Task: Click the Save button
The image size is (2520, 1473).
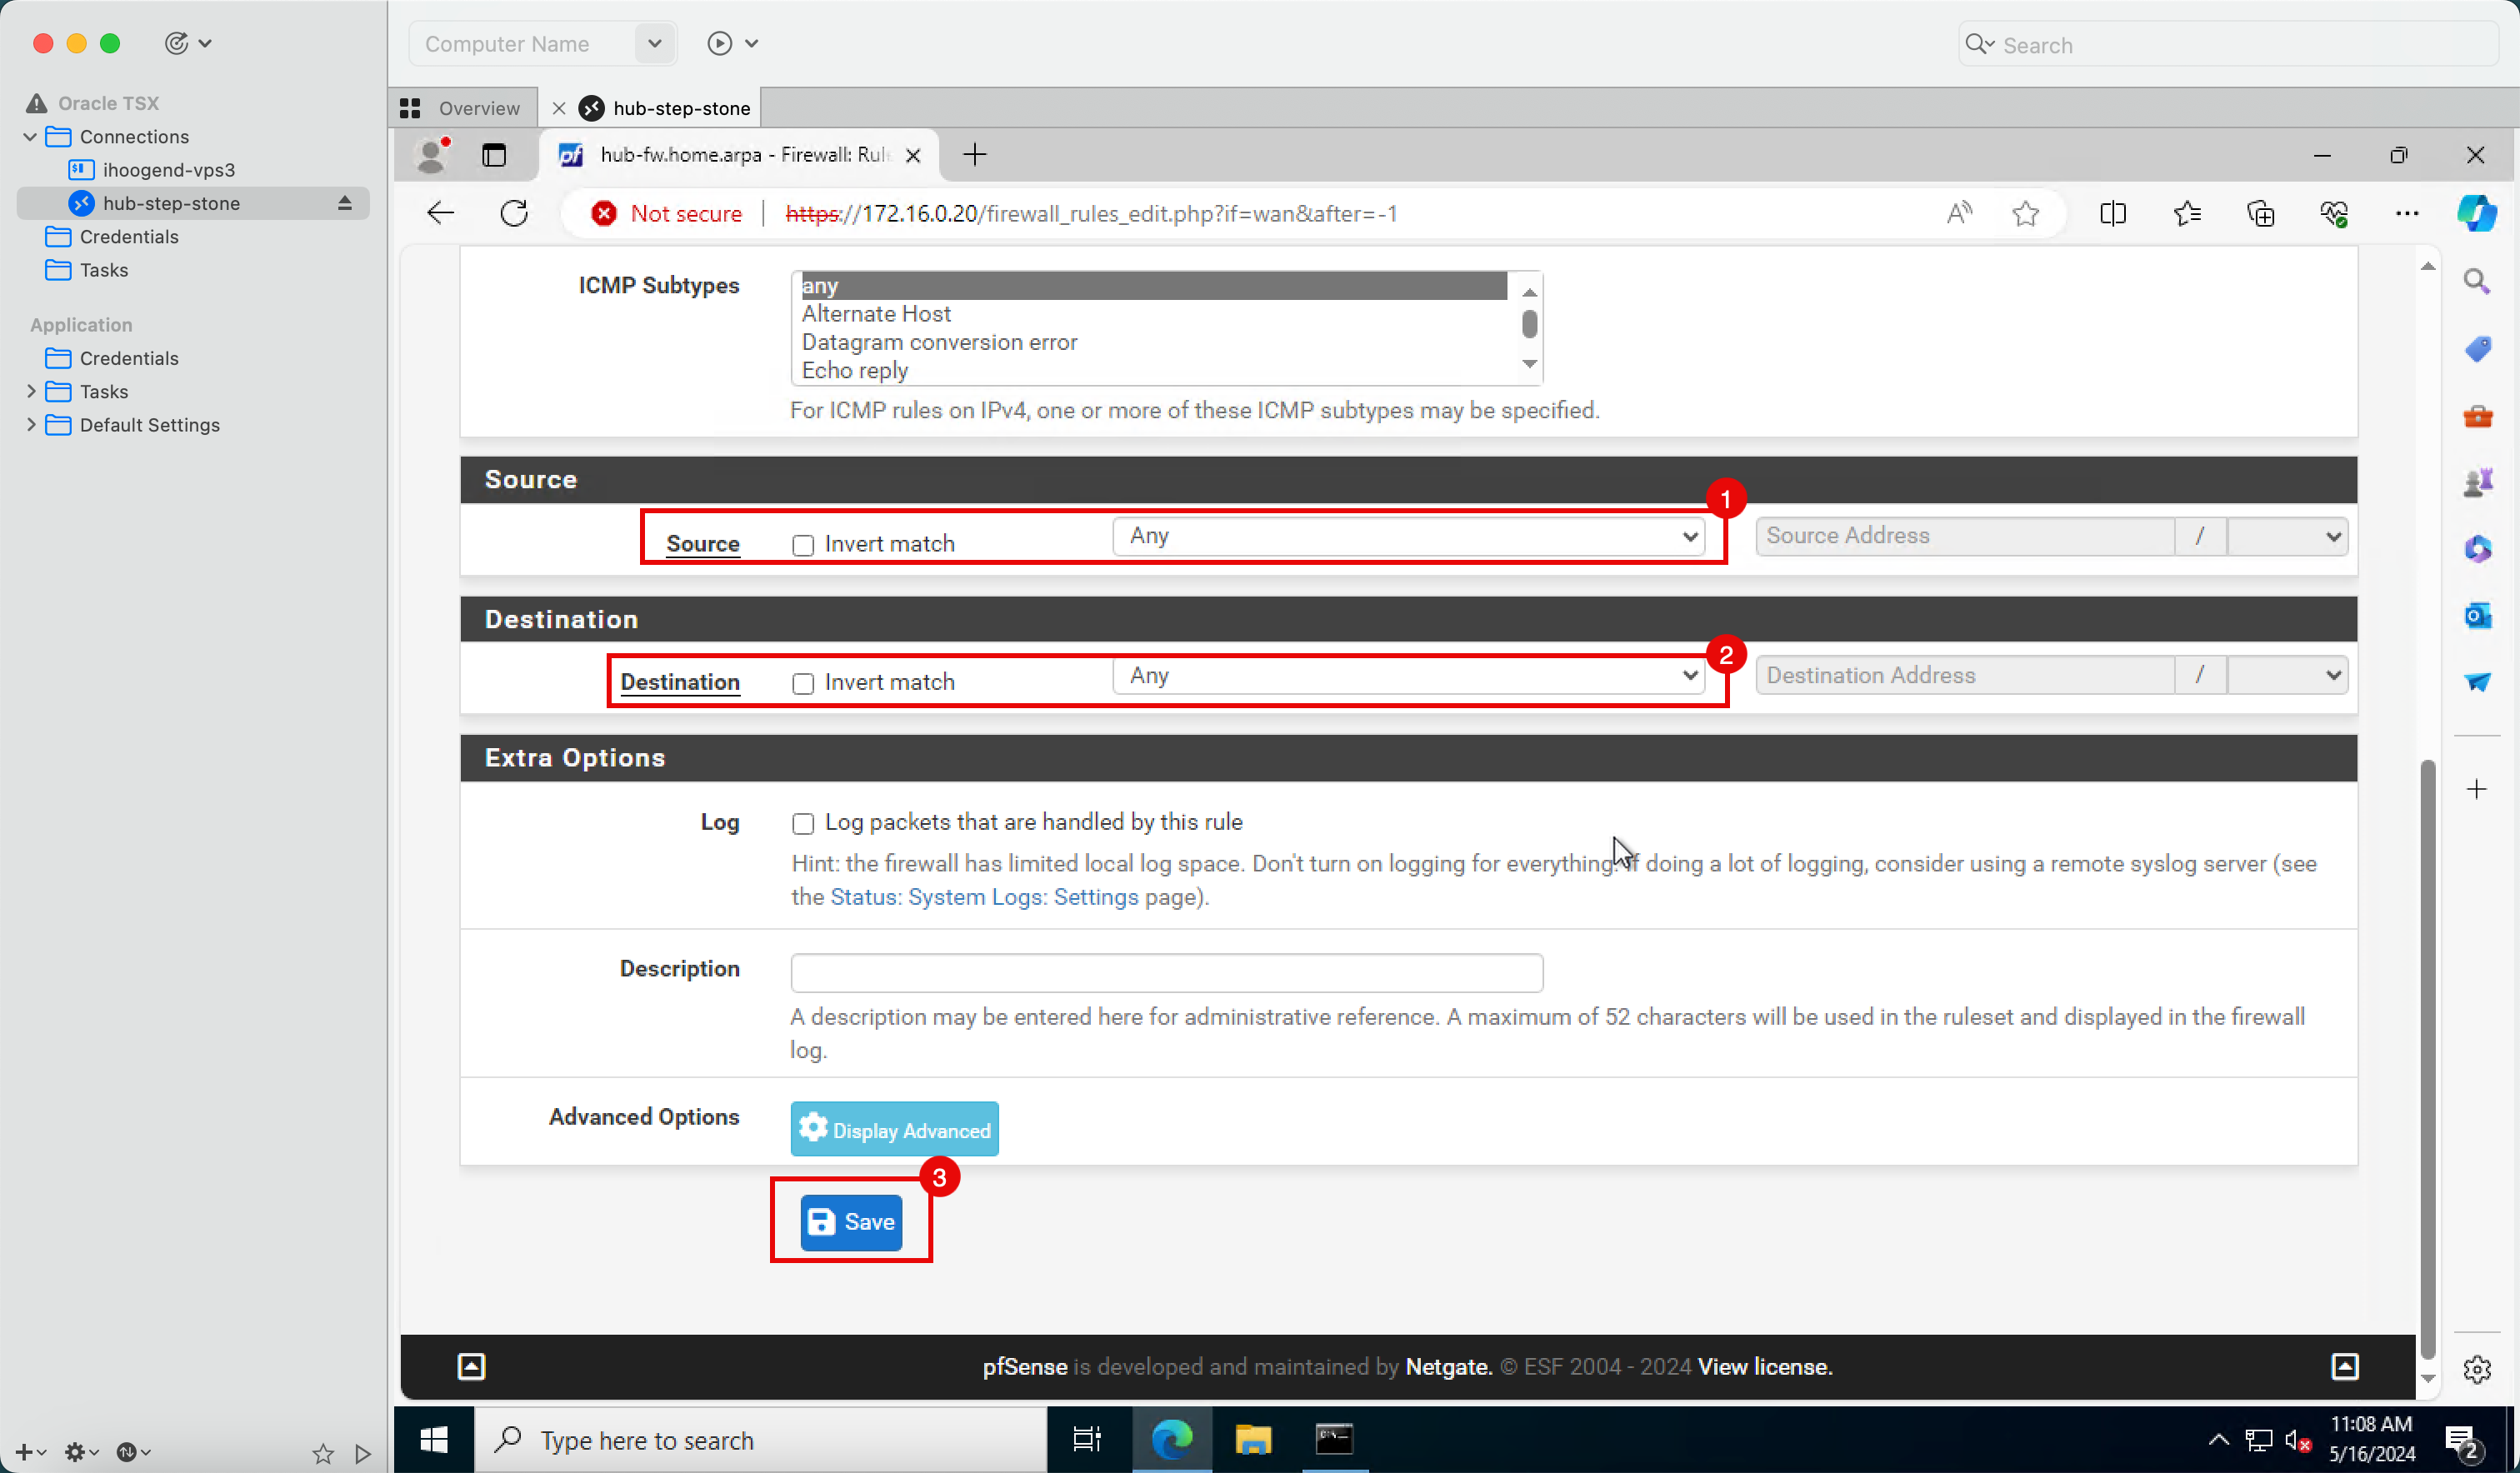Action: click(x=851, y=1222)
